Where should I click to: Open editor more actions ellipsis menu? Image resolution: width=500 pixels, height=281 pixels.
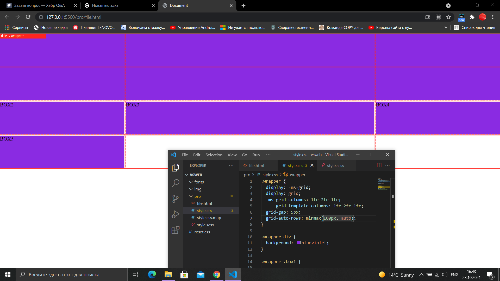387,165
